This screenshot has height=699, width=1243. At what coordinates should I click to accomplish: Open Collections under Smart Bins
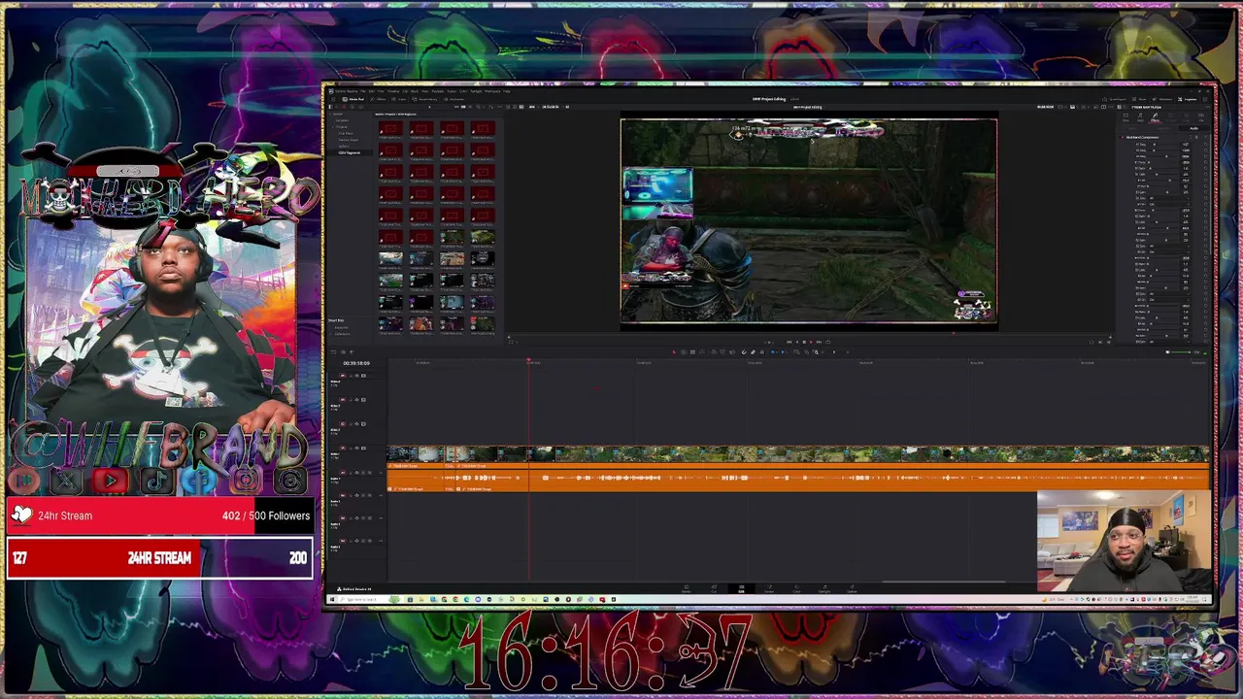click(342, 334)
